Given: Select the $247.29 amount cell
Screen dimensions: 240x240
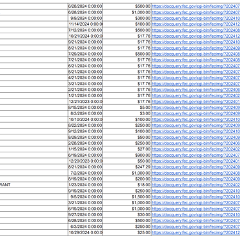Looking at the screenshot, I should click(127, 167).
